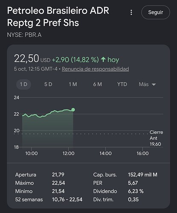Click the Más dropdown arrow
Image resolution: width=177 pixels, height=213 pixels.
pyautogui.click(x=154, y=85)
